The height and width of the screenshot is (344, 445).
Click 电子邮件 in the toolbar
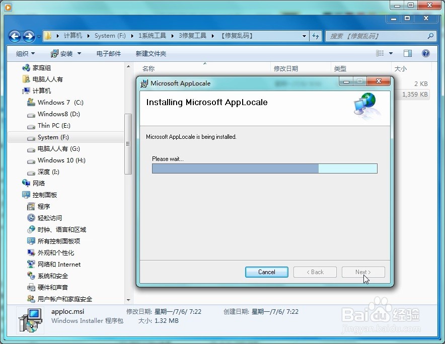pos(108,54)
